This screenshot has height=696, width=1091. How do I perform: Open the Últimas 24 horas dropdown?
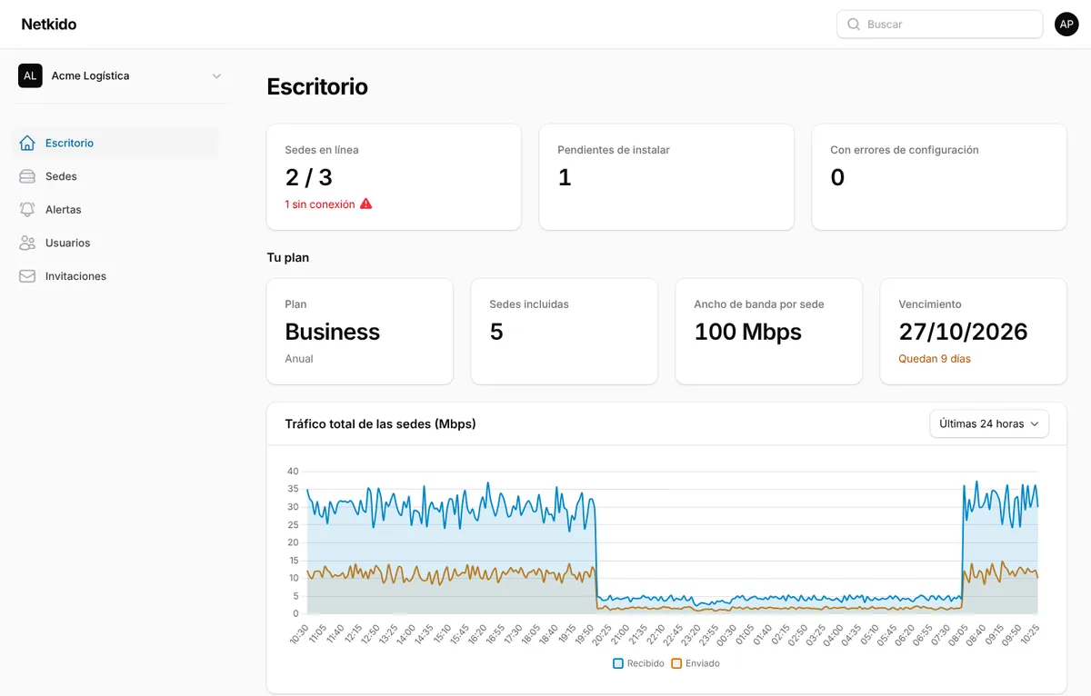tap(989, 423)
